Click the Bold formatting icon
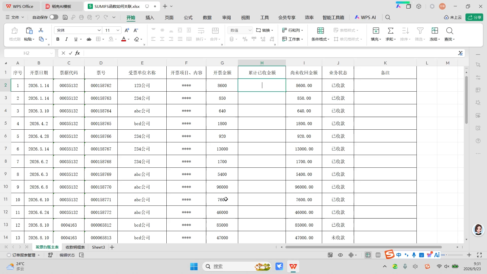Viewport: 487px width, 274px height. point(58,39)
